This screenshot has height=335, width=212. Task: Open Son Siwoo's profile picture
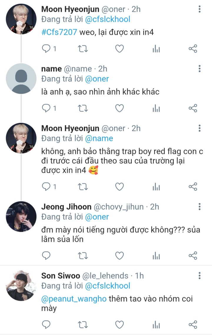click(x=21, y=285)
